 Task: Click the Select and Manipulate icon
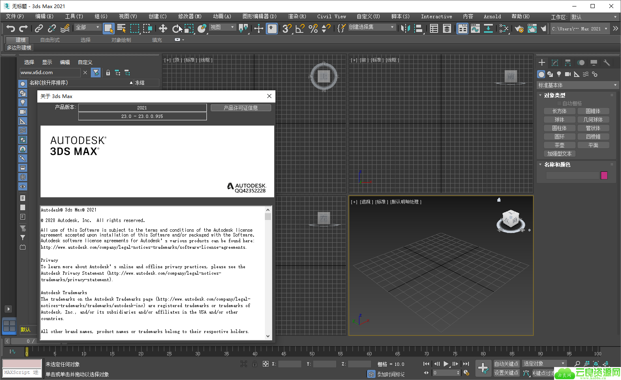tap(259, 28)
